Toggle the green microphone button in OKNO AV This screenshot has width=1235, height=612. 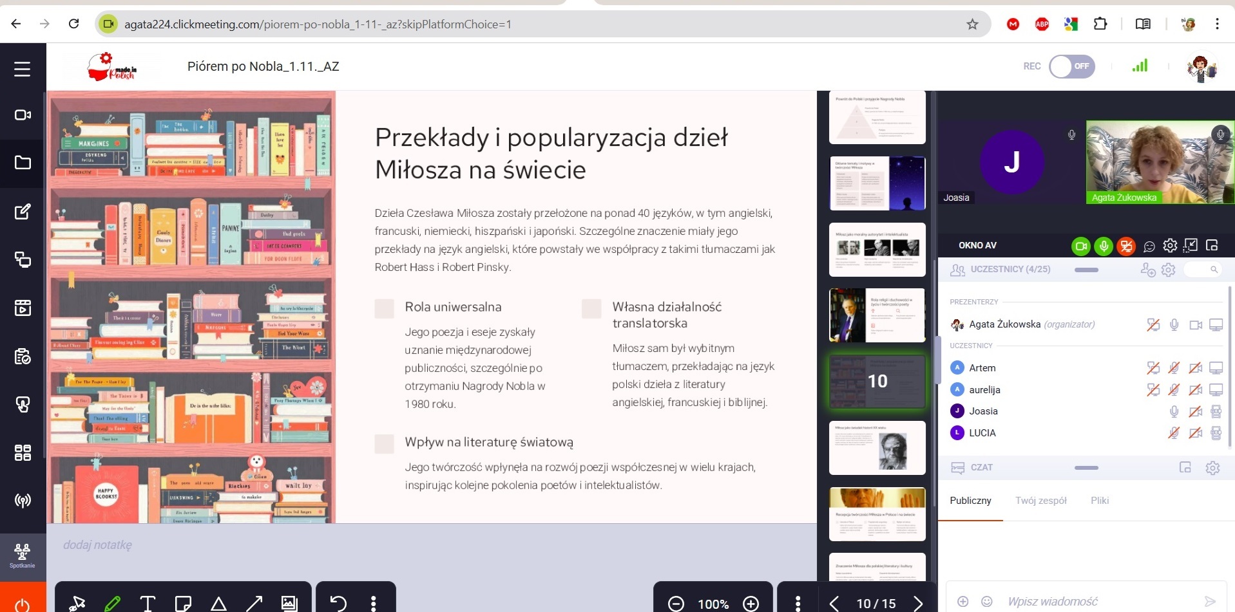(x=1104, y=246)
